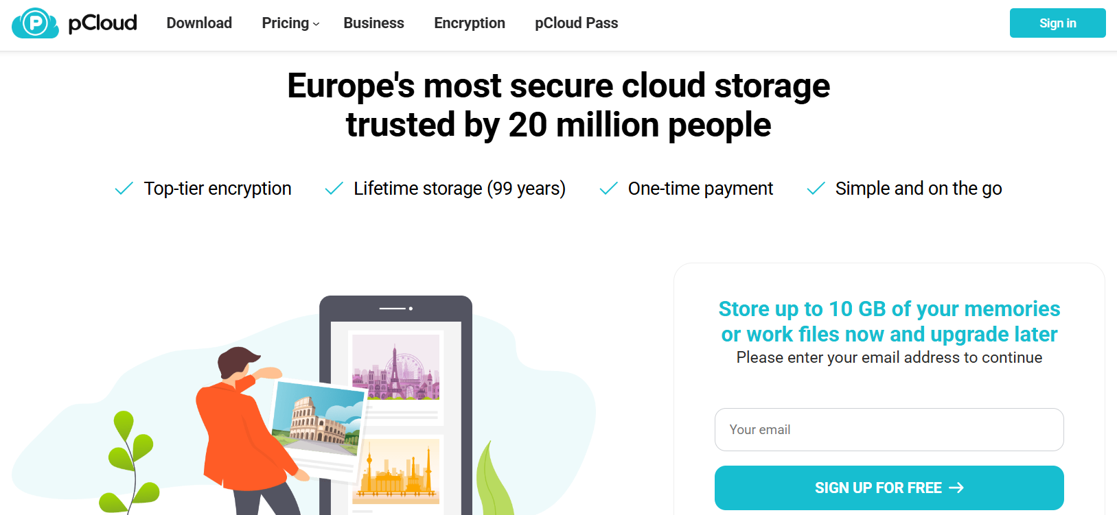Viewport: 1117px width, 515px height.
Task: Open the Download page
Action: [199, 23]
